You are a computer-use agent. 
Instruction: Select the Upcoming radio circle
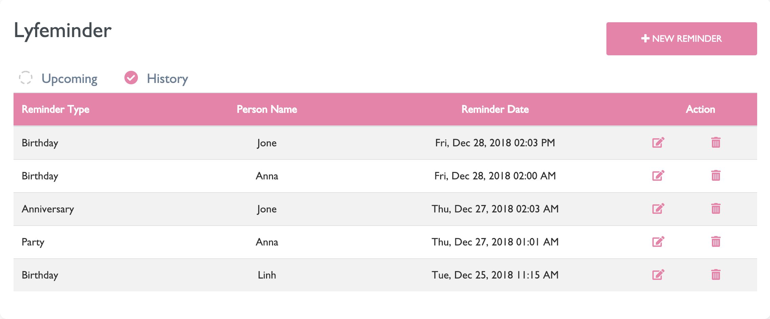(26, 78)
